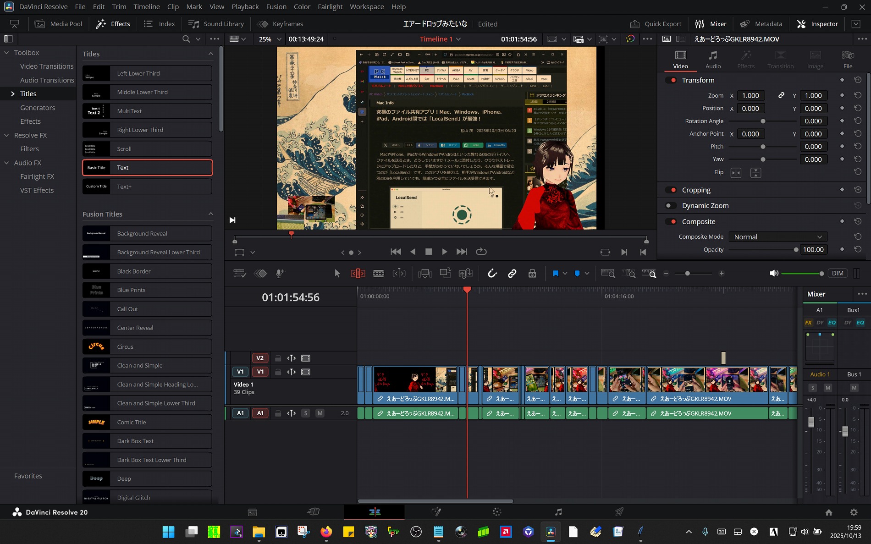Open the Media page icon
Image resolution: width=871 pixels, height=544 pixels.
click(x=253, y=512)
